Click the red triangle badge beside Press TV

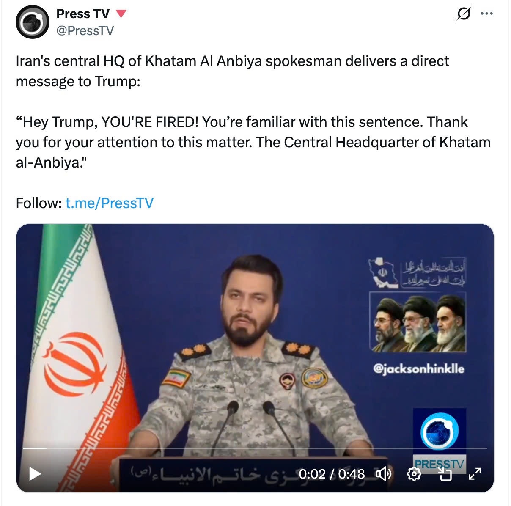tap(121, 14)
